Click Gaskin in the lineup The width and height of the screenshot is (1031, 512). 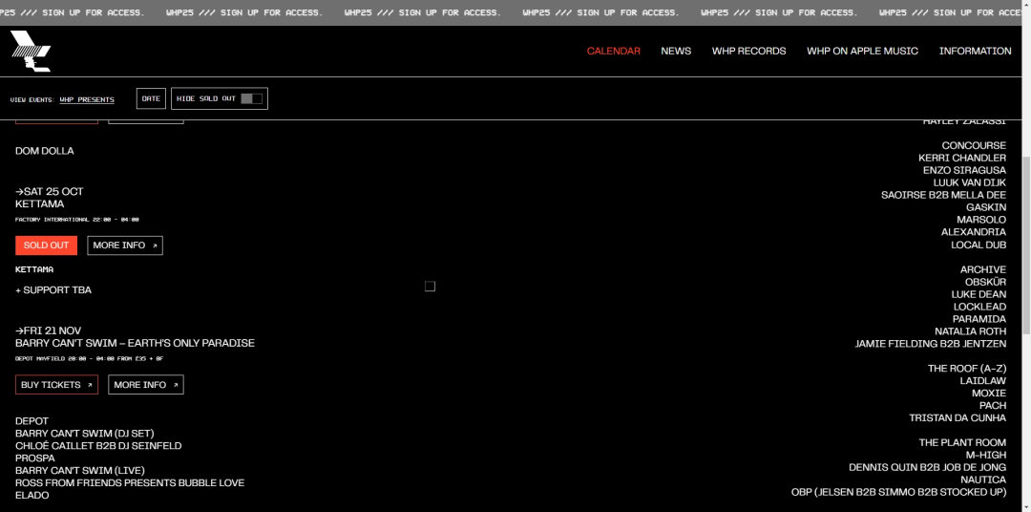click(x=986, y=207)
